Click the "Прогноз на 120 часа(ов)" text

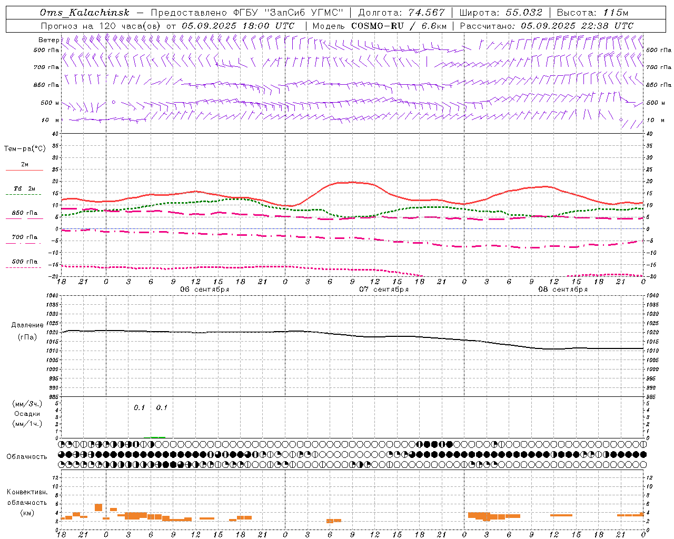pyautogui.click(x=101, y=26)
